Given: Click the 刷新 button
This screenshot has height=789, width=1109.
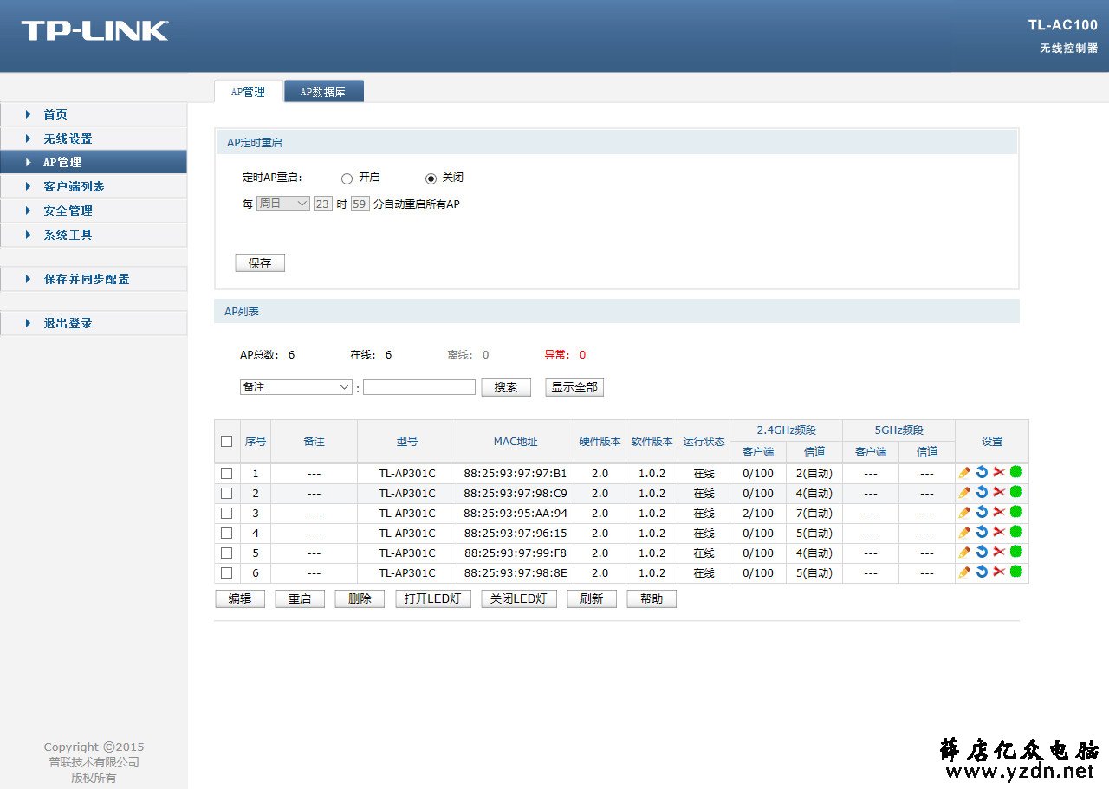Looking at the screenshot, I should click(592, 598).
